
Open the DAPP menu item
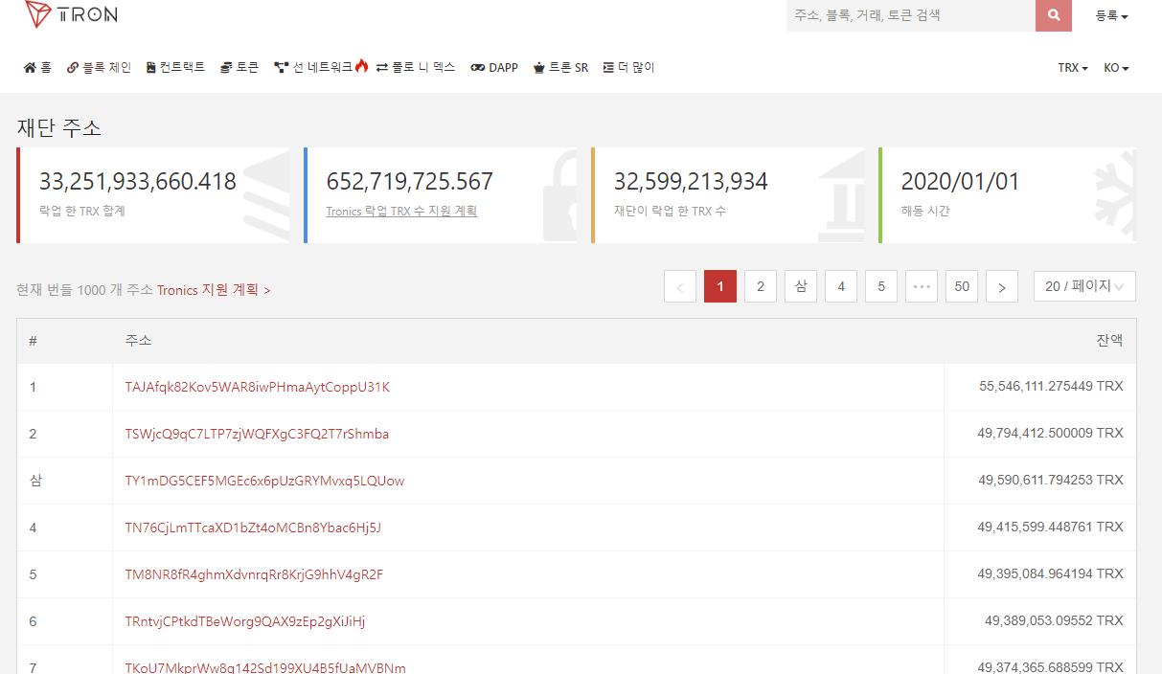point(494,68)
